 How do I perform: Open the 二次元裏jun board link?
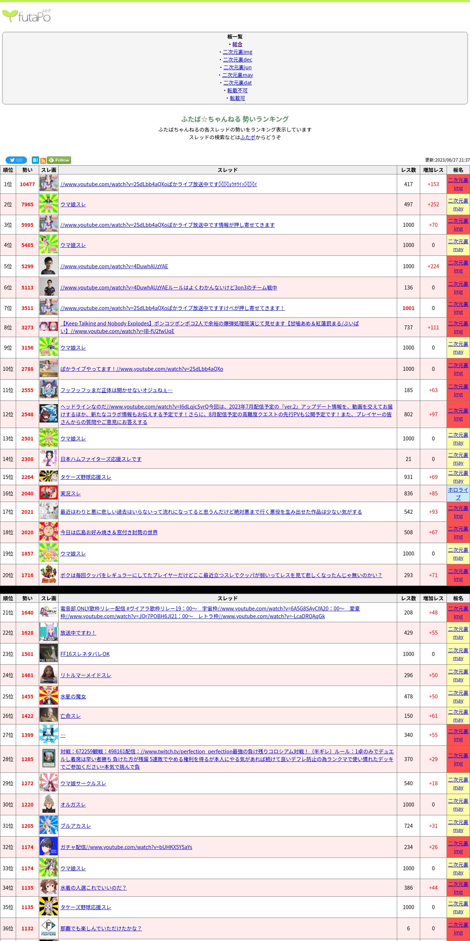pos(238,67)
